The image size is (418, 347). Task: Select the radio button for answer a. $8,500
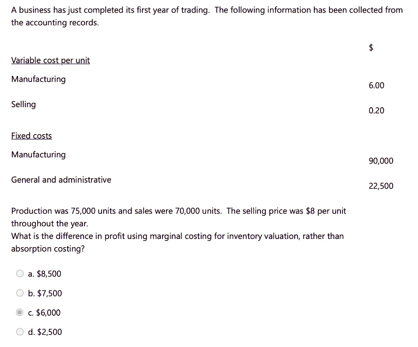point(20,273)
